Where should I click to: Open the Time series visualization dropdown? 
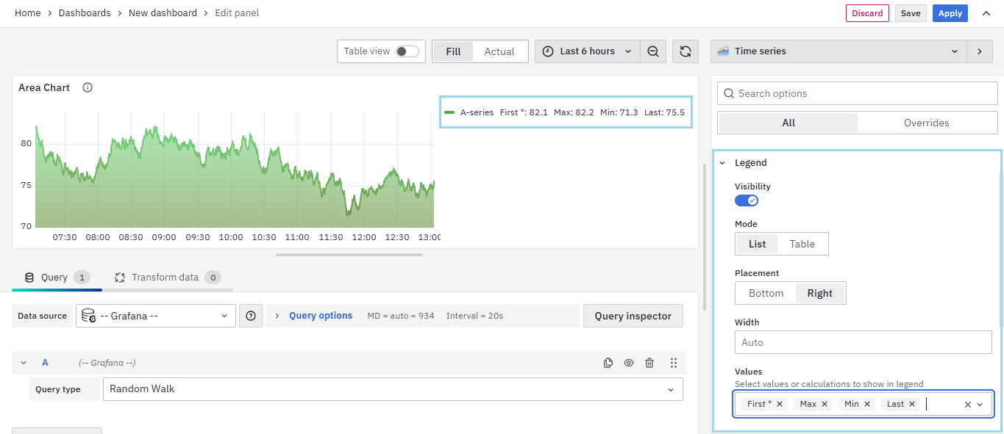(x=838, y=51)
